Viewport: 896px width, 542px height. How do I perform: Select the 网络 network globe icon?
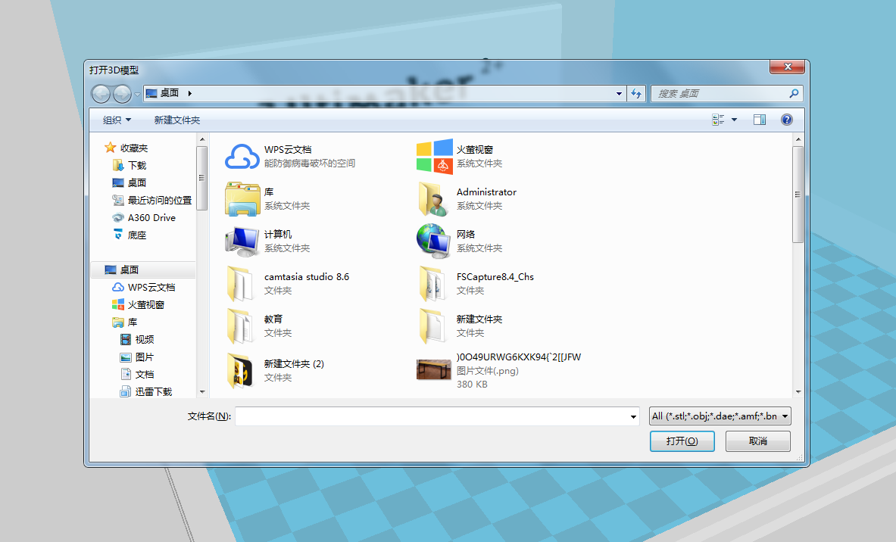(x=435, y=241)
